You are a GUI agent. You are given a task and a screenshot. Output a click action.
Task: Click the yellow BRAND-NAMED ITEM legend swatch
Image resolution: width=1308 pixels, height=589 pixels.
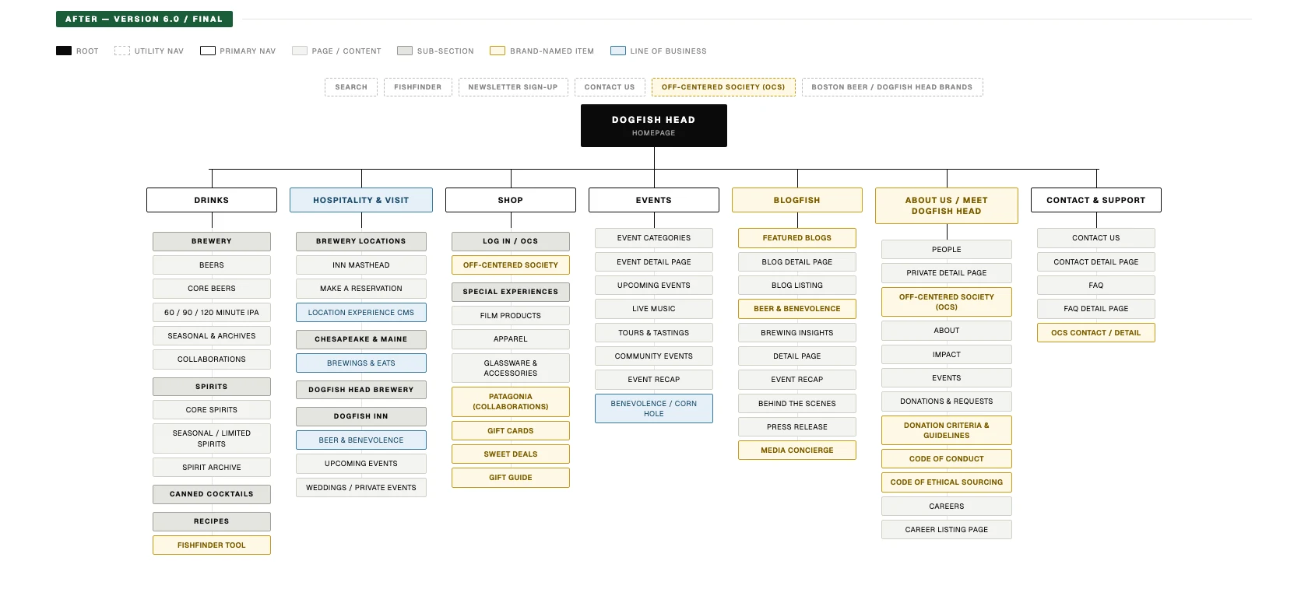[x=498, y=51]
